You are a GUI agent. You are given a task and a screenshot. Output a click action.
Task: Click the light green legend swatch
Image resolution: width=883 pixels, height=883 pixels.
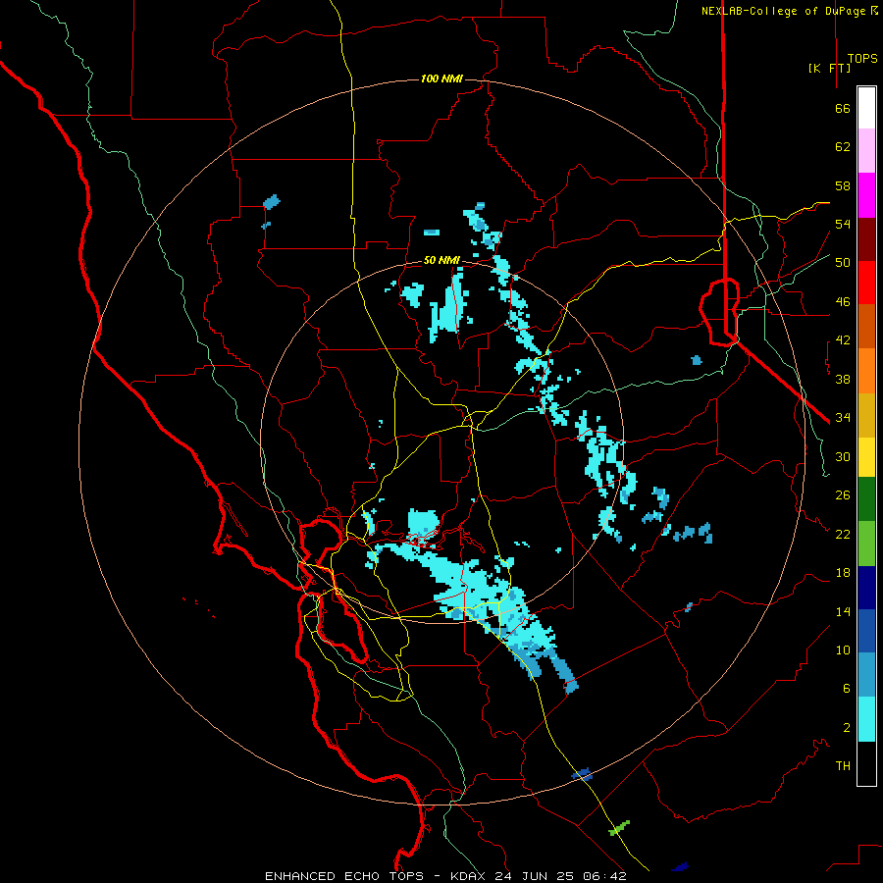(866, 544)
